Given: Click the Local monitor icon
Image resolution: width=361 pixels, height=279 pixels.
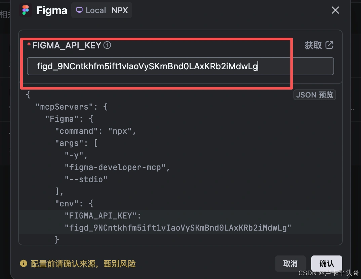Looking at the screenshot, I should [79, 10].
